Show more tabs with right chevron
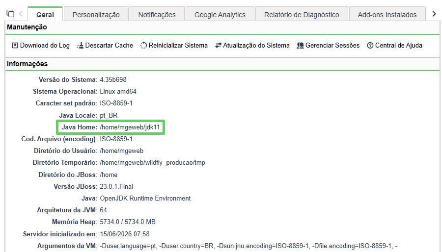Screen dimensions: 442x252 tap(434, 14)
